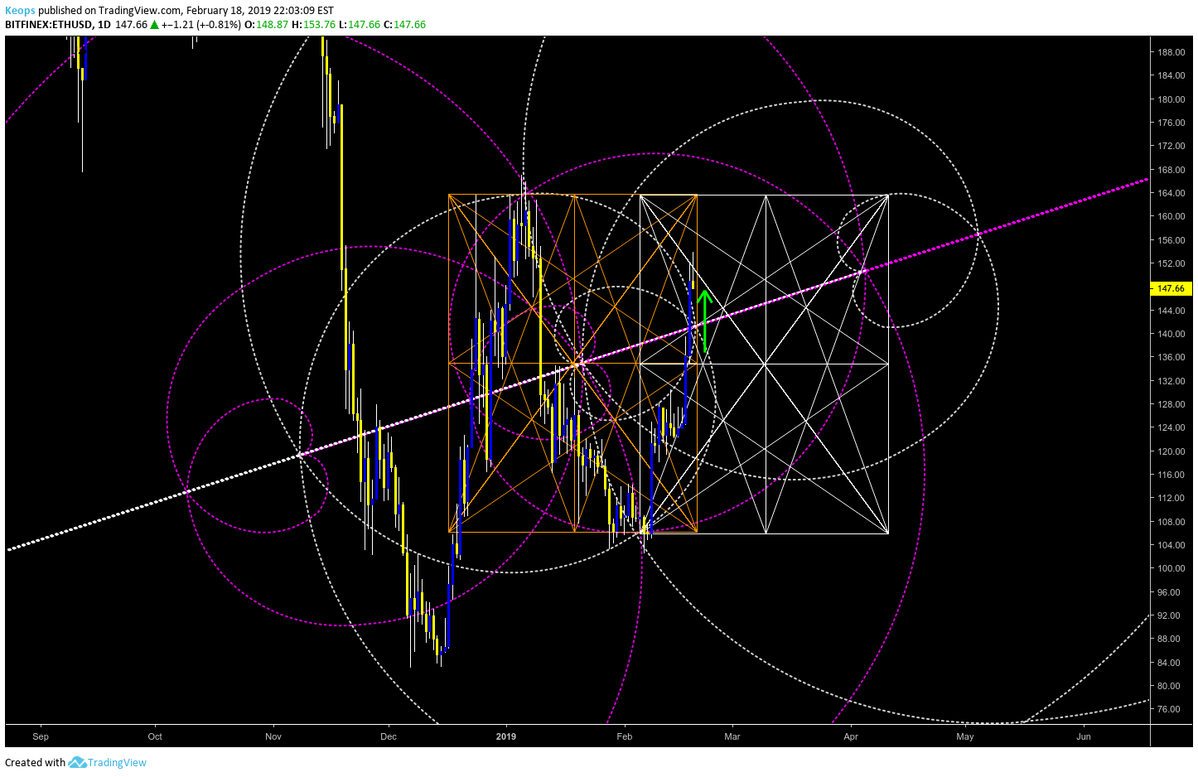
Task: Click the 164.00 price axis label
Action: 1171,193
